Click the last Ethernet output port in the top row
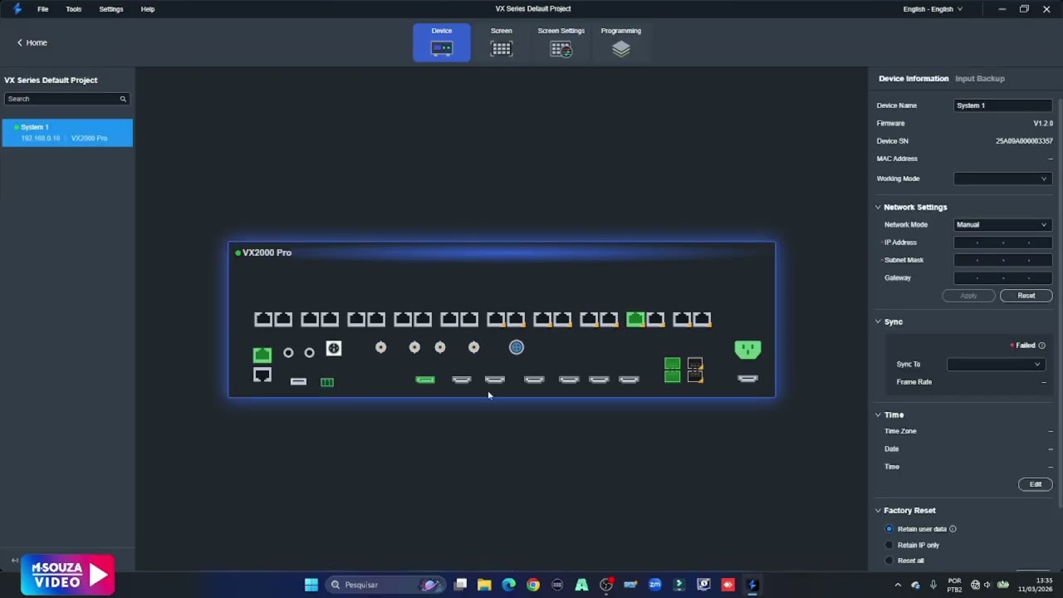Viewport: 1063px width, 598px height. click(703, 319)
